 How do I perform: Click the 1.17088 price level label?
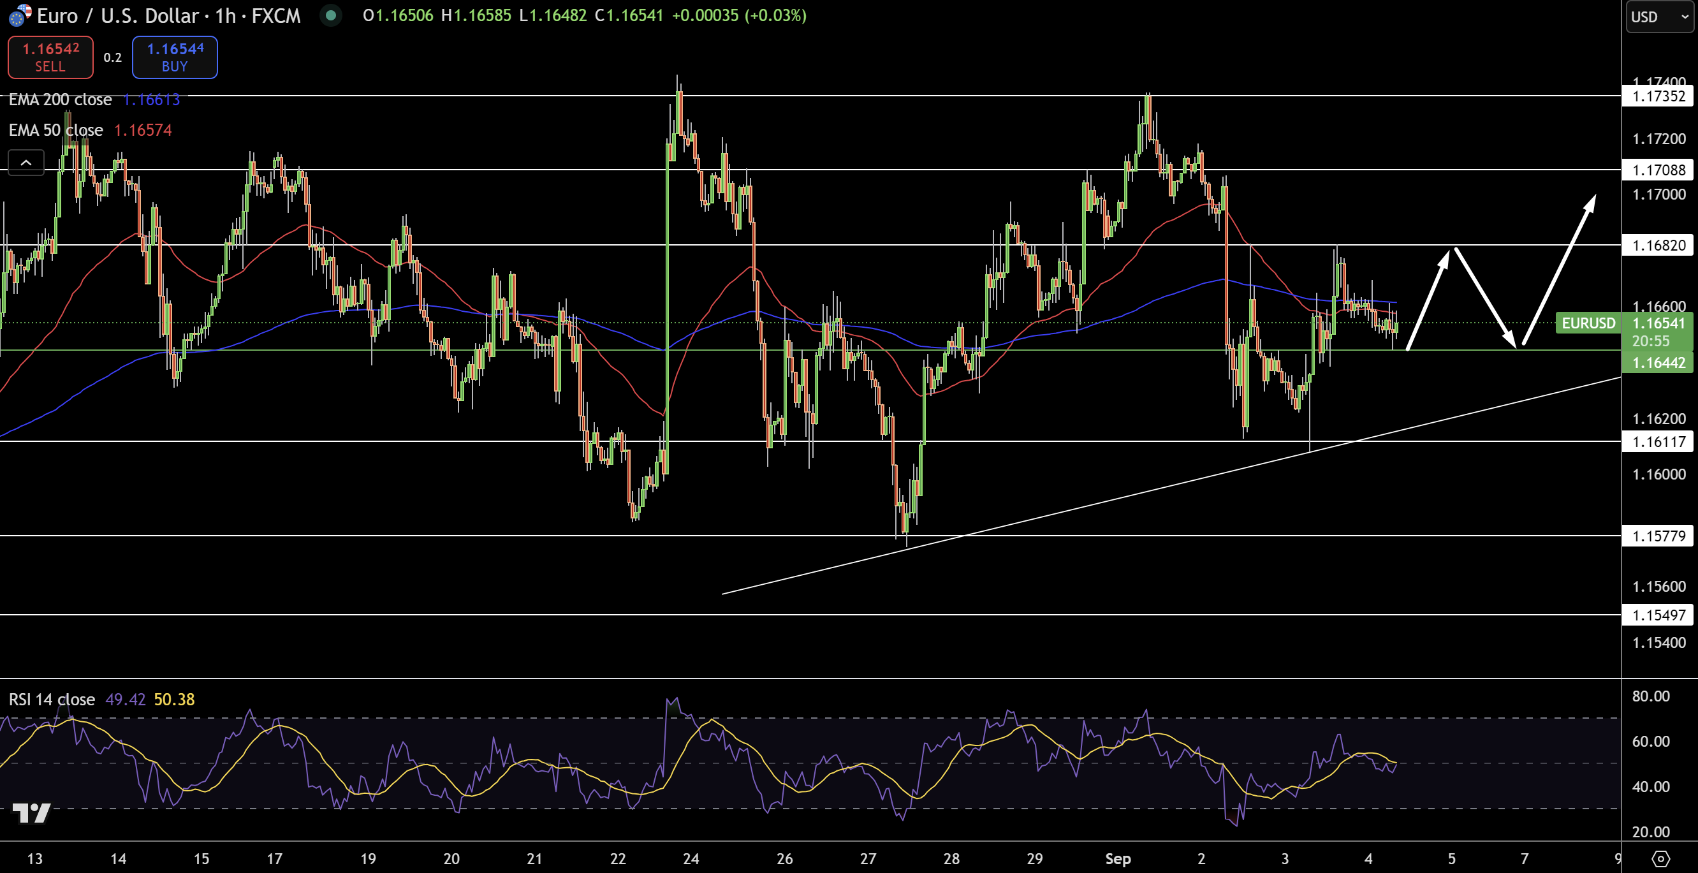(1658, 170)
